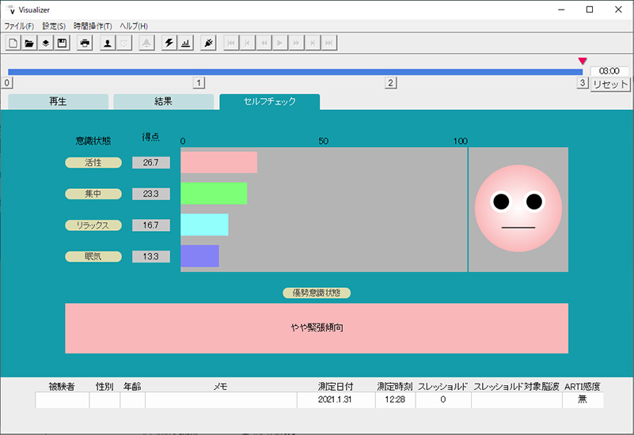Open the ヘルプ(H) menu
The width and height of the screenshot is (634, 435).
(134, 26)
